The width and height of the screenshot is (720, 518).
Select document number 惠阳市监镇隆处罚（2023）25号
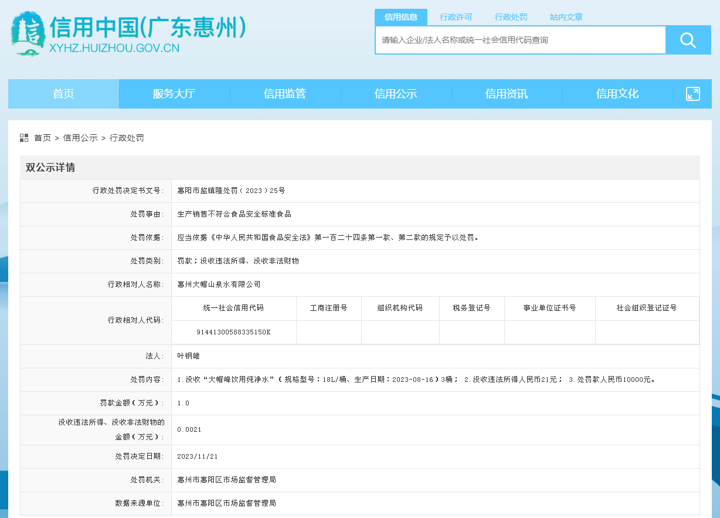pos(232,191)
